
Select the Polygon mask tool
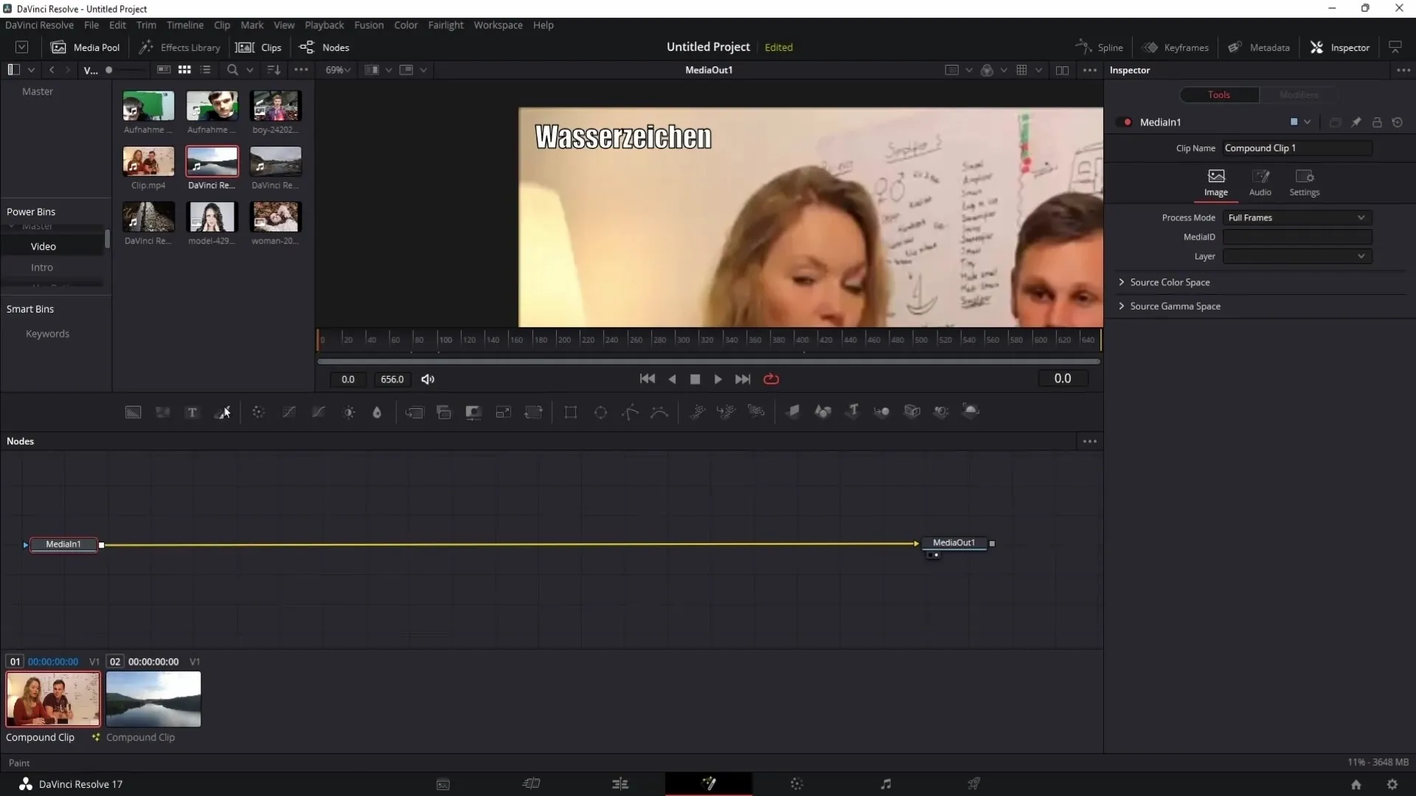pyautogui.click(x=631, y=412)
